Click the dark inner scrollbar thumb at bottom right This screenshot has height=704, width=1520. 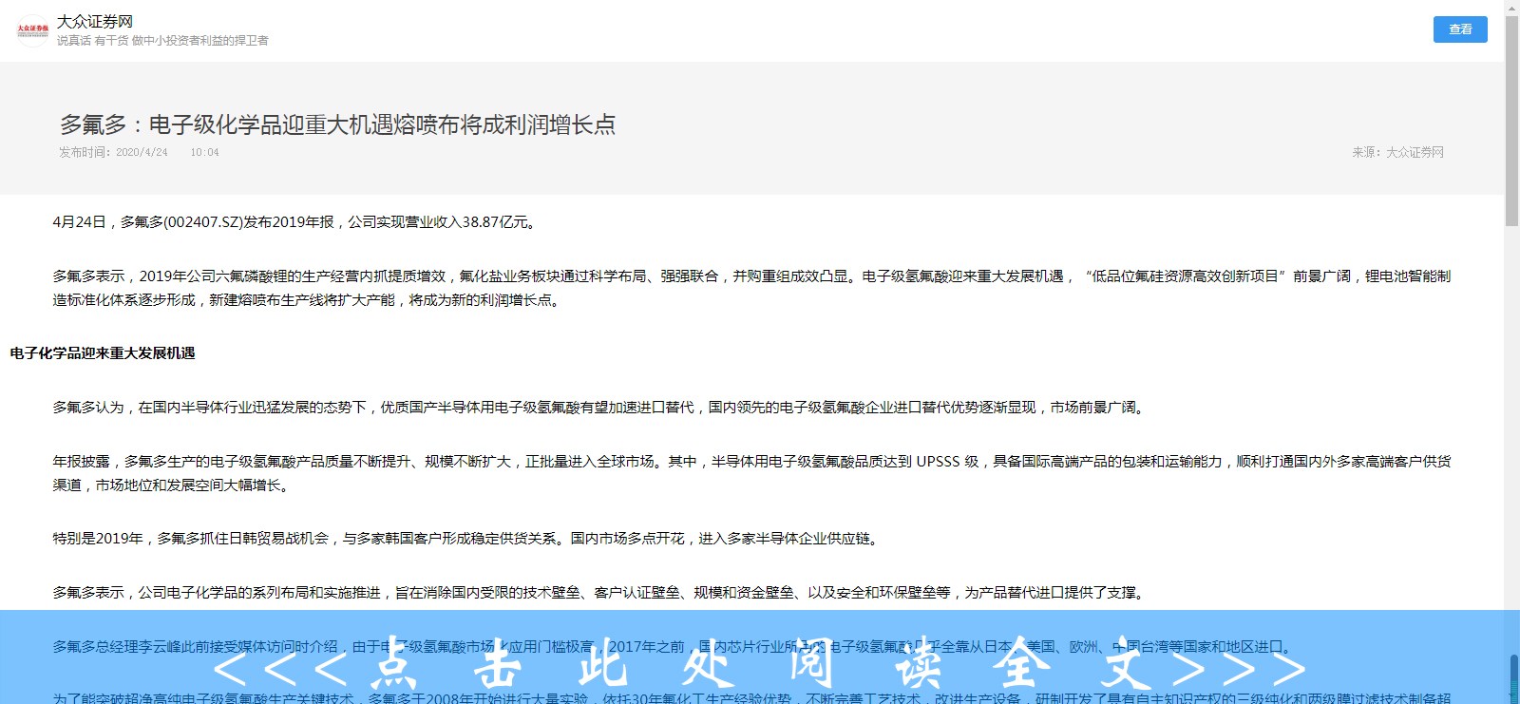click(1514, 678)
